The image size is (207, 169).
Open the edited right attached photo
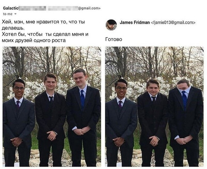click(x=154, y=106)
